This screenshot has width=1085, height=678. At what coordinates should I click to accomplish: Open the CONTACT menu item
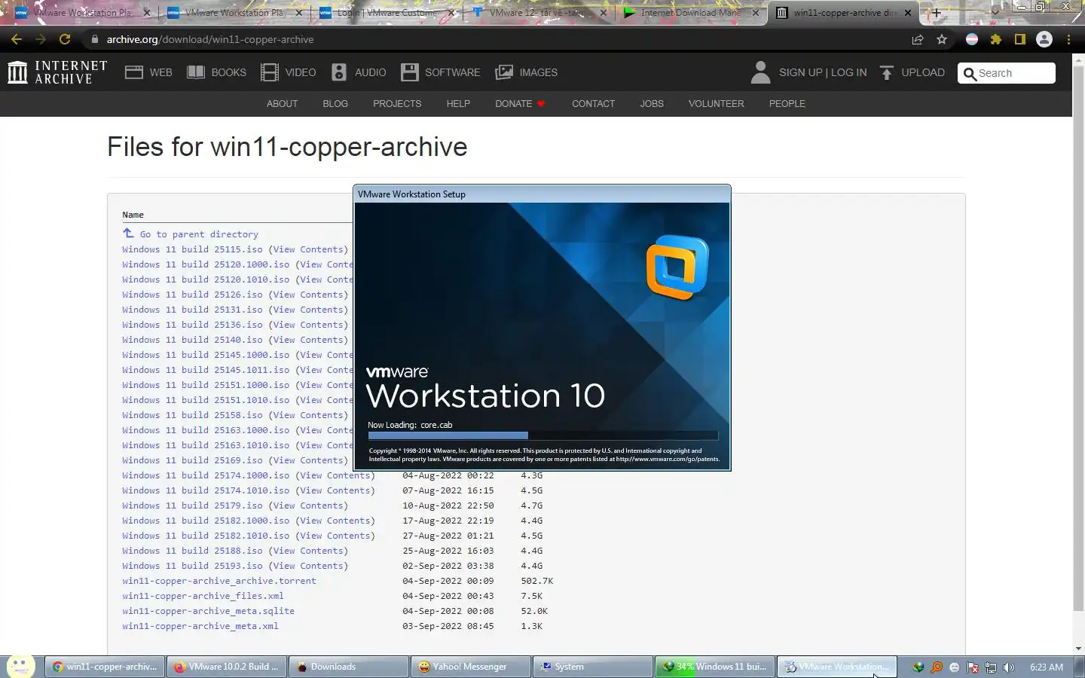594,104
